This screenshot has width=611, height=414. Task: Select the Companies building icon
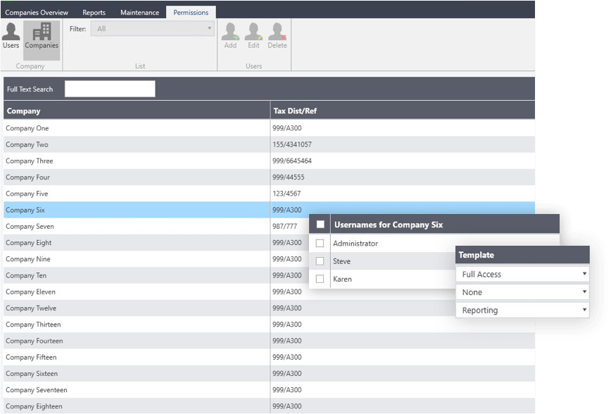point(42,35)
